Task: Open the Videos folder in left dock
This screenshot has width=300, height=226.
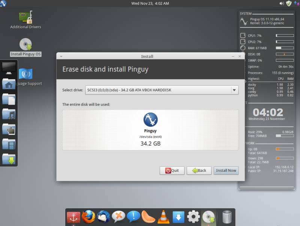Action: 9,144
